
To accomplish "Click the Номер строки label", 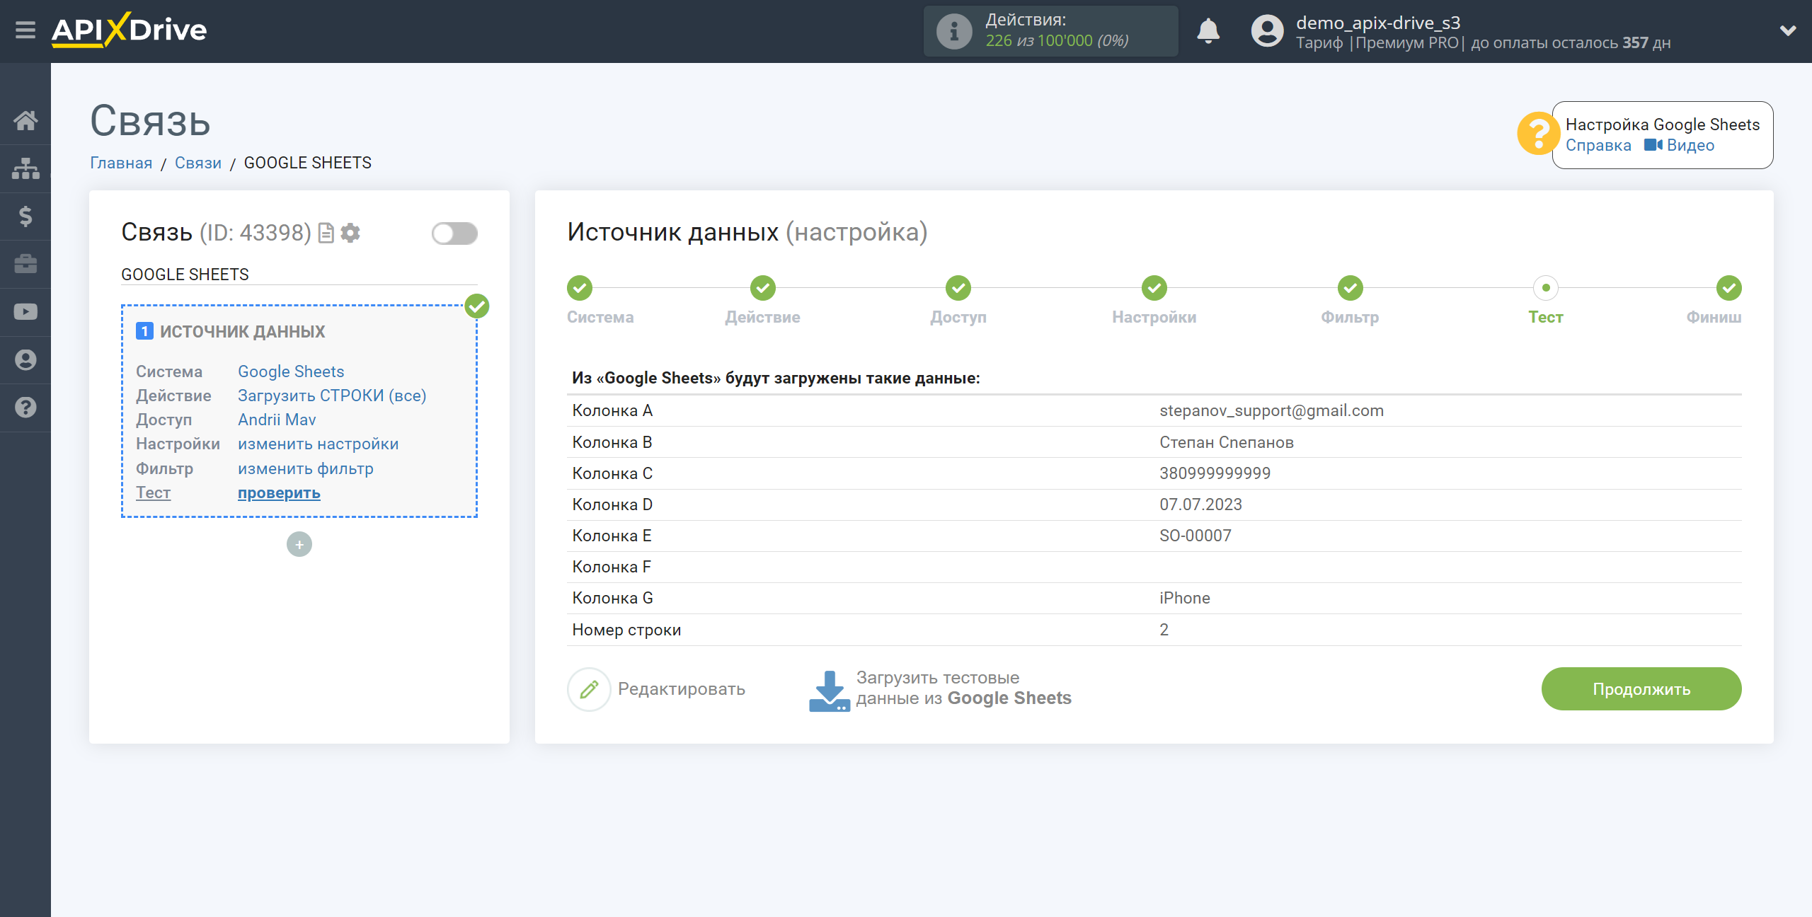I will click(x=626, y=630).
